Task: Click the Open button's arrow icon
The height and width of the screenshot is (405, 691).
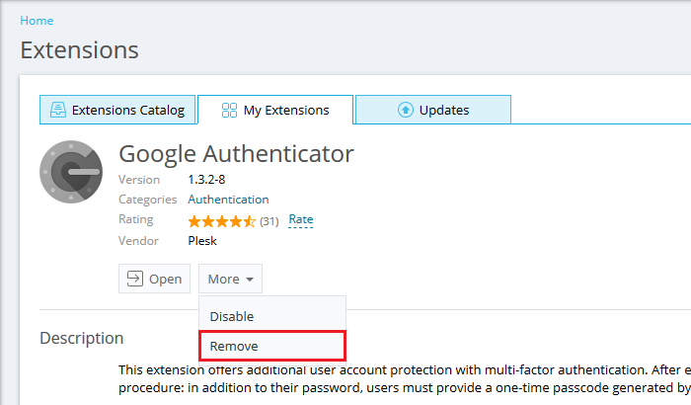Action: coord(135,279)
